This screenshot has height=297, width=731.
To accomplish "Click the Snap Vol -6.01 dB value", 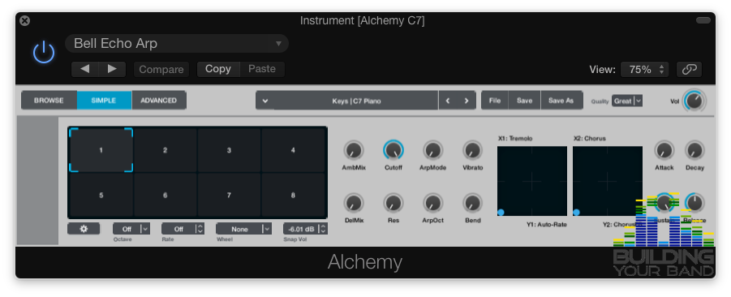I will 301,229.
